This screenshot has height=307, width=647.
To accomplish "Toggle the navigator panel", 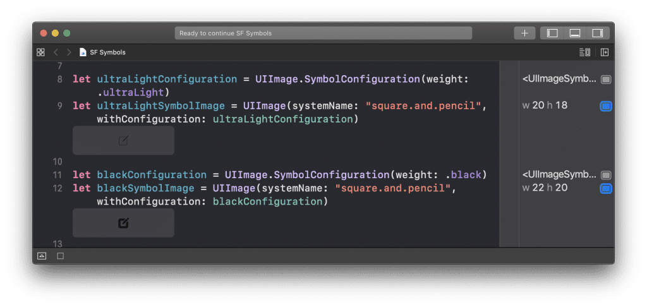I will coord(552,33).
